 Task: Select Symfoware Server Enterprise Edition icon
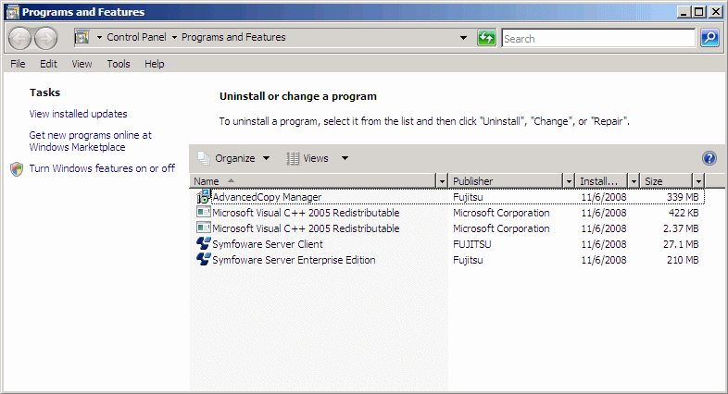tap(204, 260)
